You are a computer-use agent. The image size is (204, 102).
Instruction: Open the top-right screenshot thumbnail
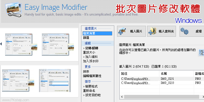58,45
